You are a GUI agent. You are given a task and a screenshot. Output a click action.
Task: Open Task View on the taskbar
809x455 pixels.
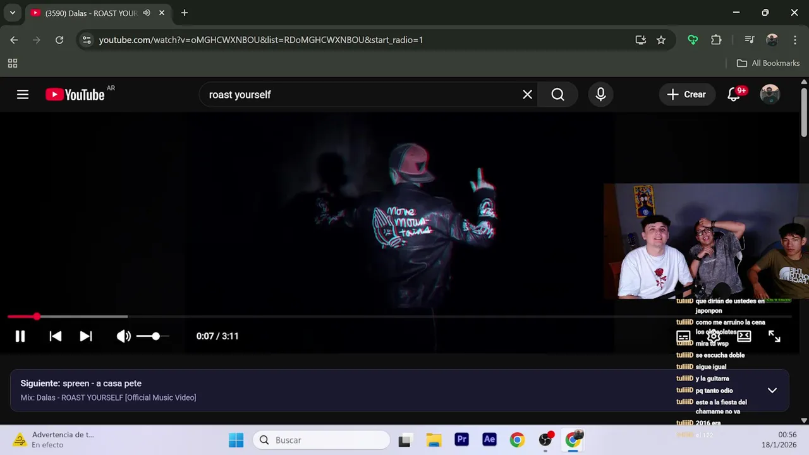[404, 440]
